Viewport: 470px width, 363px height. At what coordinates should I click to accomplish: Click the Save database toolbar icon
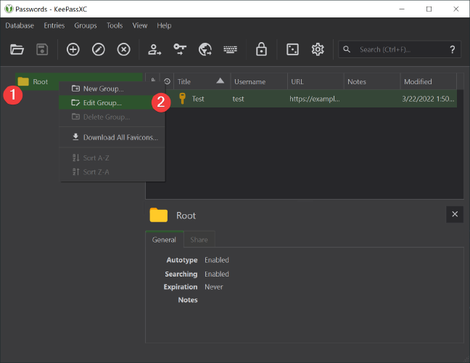[42, 49]
